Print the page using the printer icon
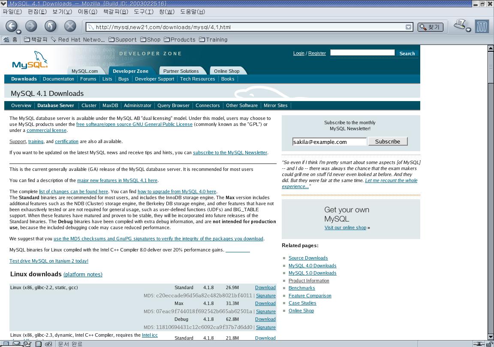Viewport: 494px width, 347px height. pyautogui.click(x=460, y=24)
